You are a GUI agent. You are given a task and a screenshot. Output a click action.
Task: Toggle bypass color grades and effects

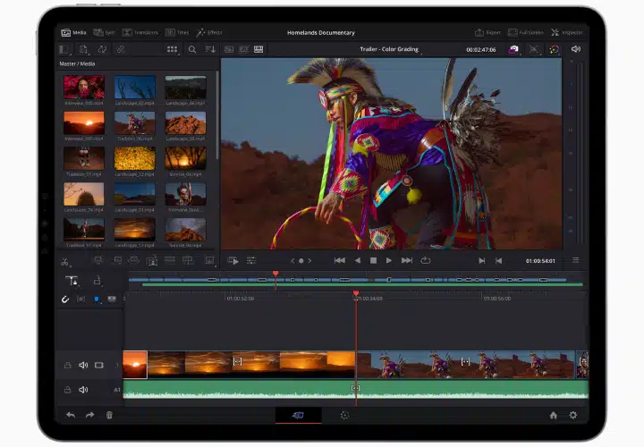(554, 50)
